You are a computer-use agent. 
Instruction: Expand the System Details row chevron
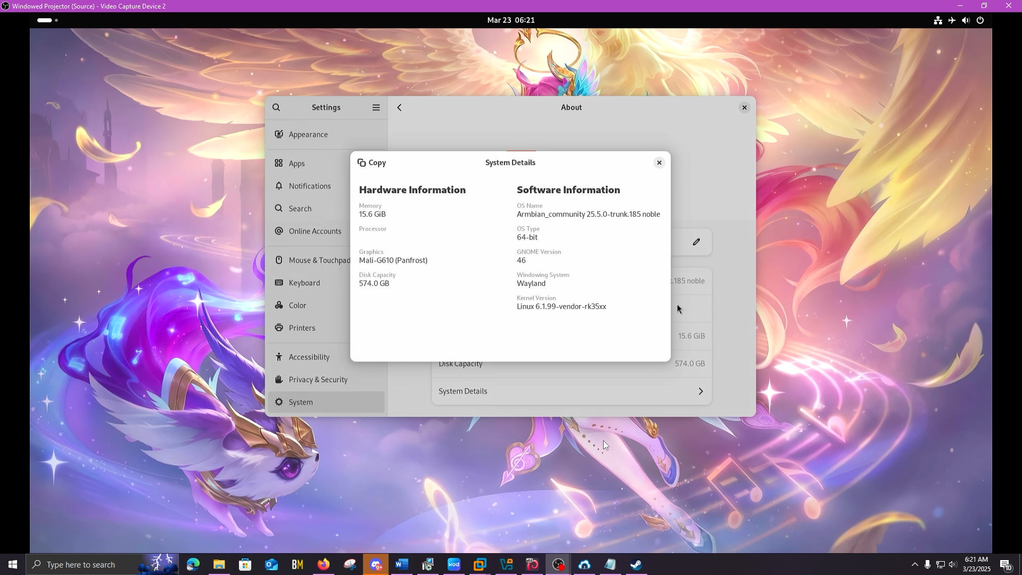(x=700, y=391)
